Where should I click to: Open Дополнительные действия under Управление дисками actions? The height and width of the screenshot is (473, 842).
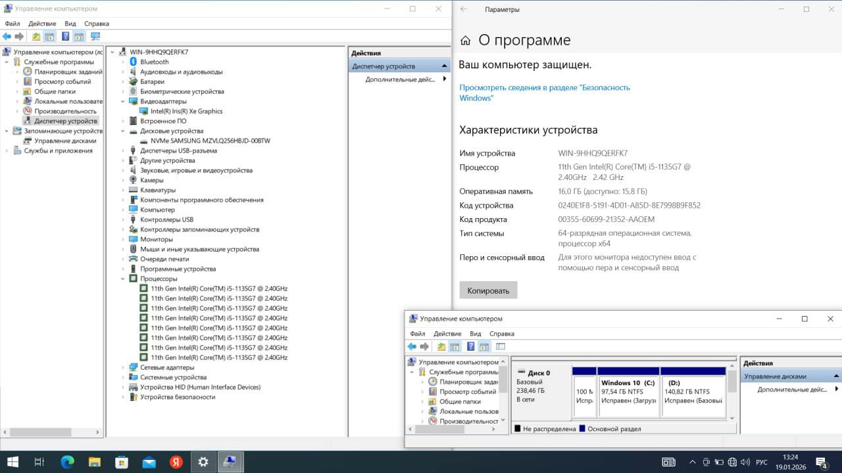tap(792, 390)
